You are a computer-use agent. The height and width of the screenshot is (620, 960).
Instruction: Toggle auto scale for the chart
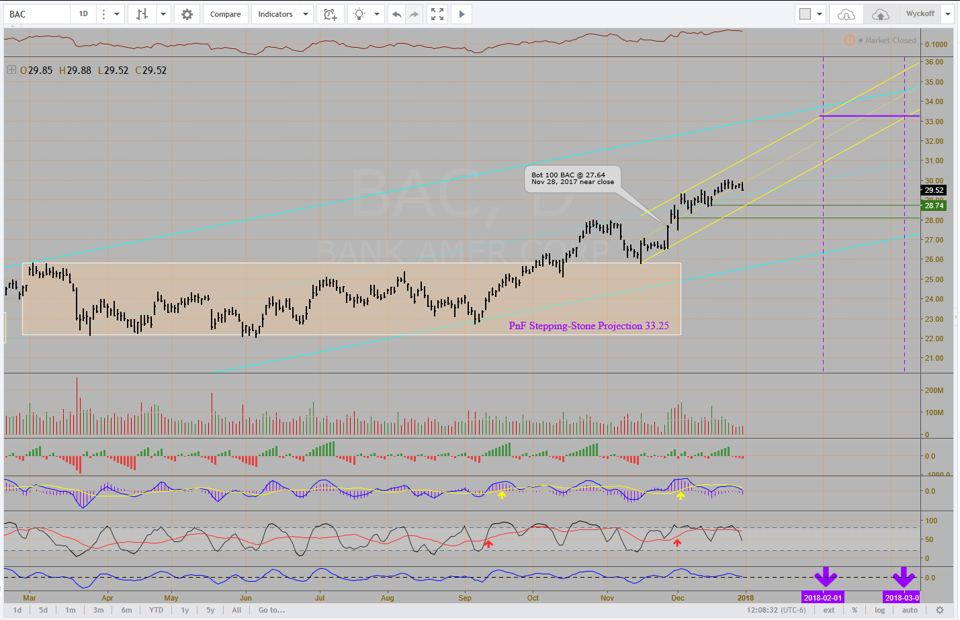[x=910, y=610]
